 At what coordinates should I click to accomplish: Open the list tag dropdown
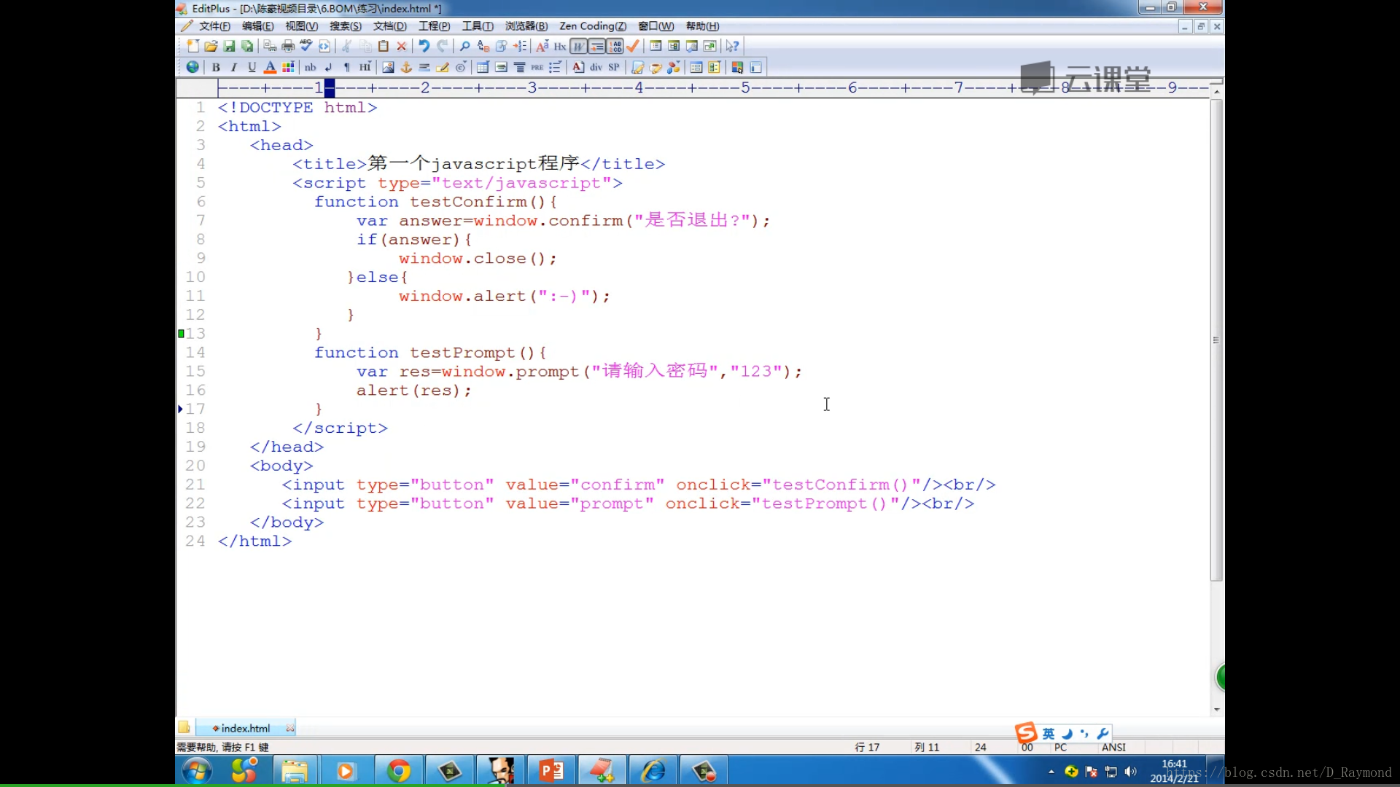556,67
